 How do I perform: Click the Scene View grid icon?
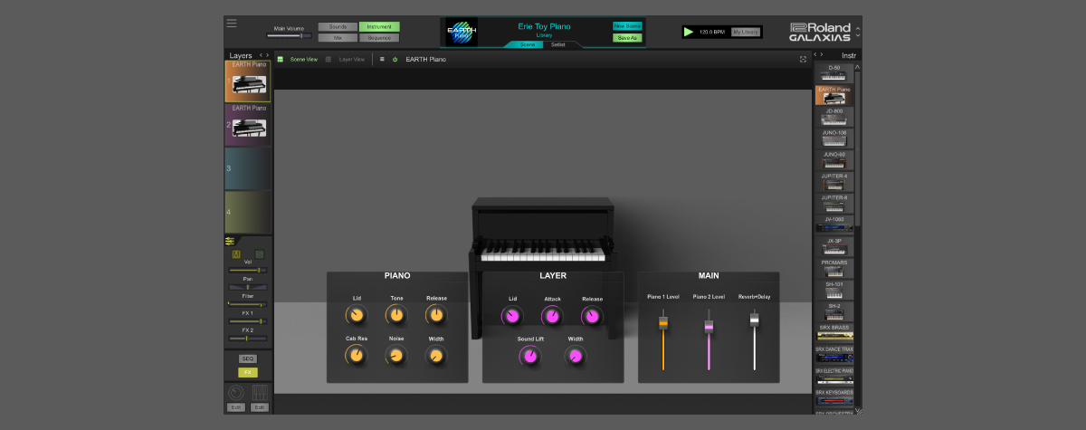coord(281,60)
